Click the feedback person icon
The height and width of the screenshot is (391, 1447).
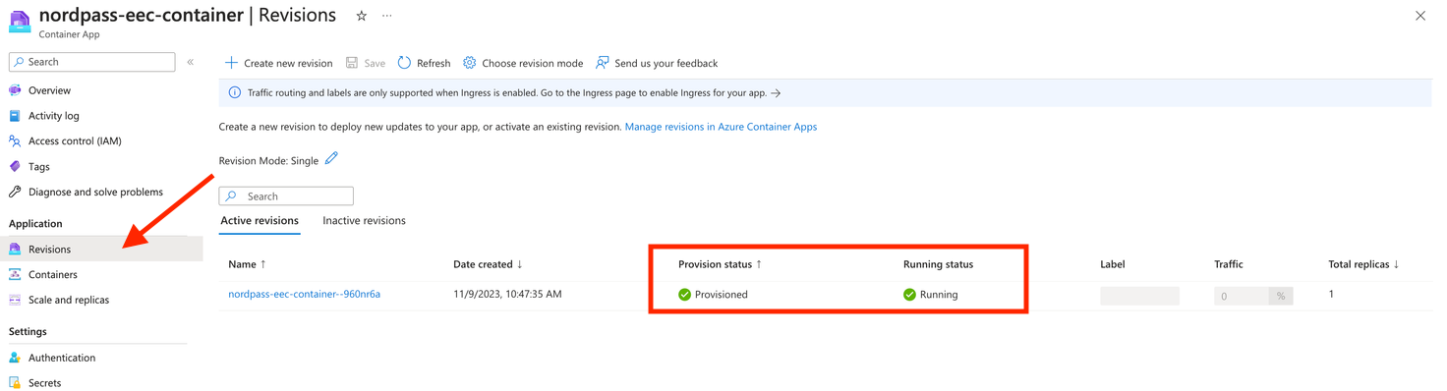click(603, 63)
